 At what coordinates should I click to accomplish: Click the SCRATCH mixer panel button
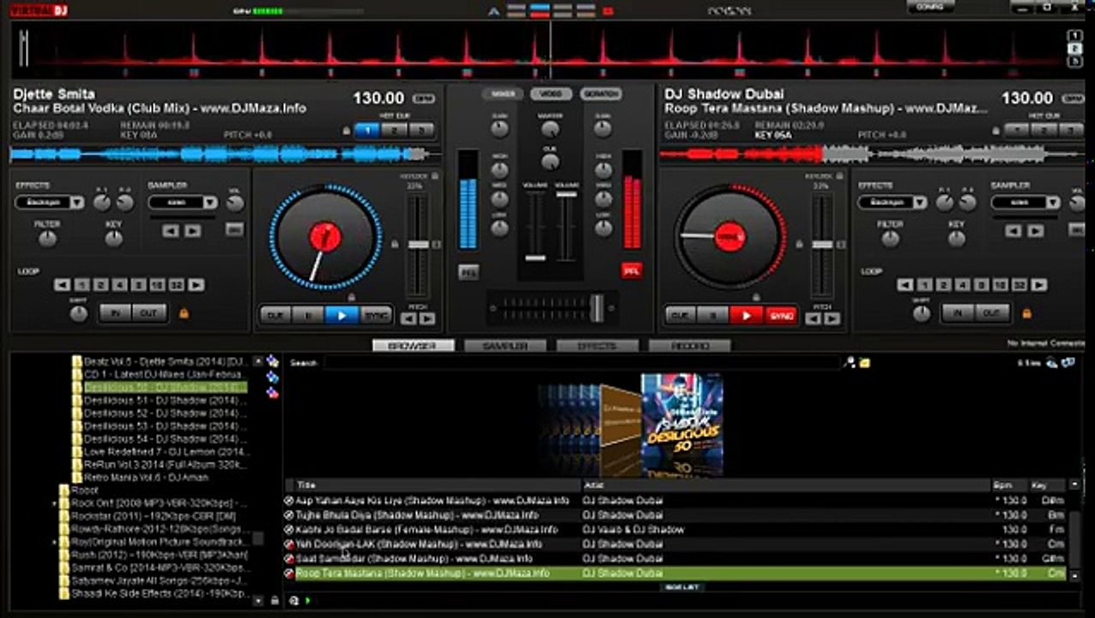click(x=601, y=94)
